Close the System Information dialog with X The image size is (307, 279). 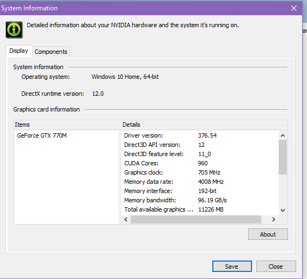(294, 8)
